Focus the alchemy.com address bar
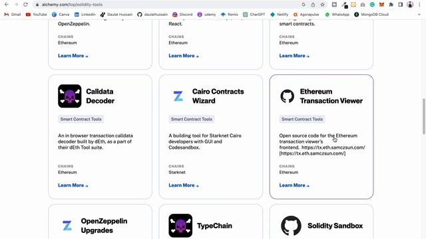Image resolution: width=426 pixels, height=239 pixels. (x=168, y=5)
